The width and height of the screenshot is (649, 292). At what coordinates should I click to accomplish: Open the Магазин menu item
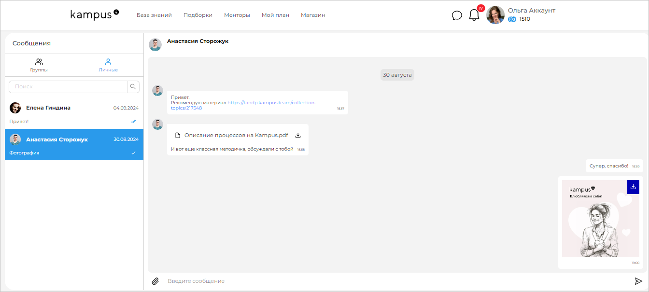click(x=312, y=15)
